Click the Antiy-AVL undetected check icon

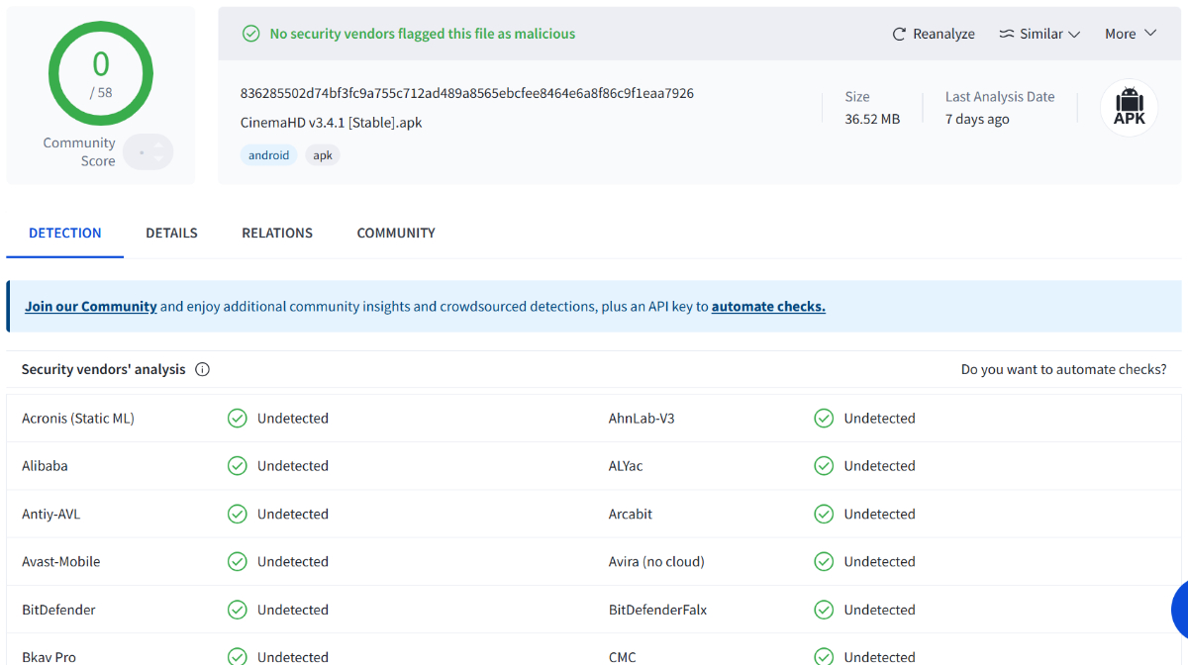(x=238, y=514)
